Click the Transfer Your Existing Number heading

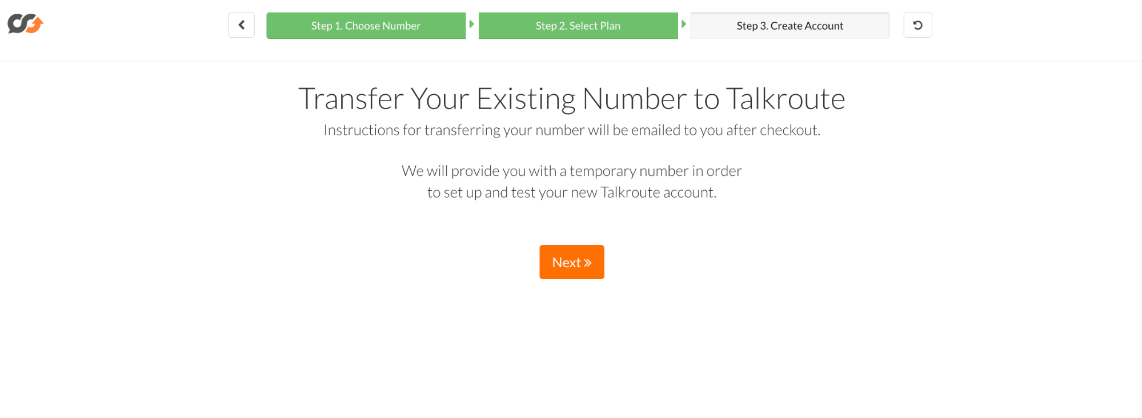coord(571,98)
